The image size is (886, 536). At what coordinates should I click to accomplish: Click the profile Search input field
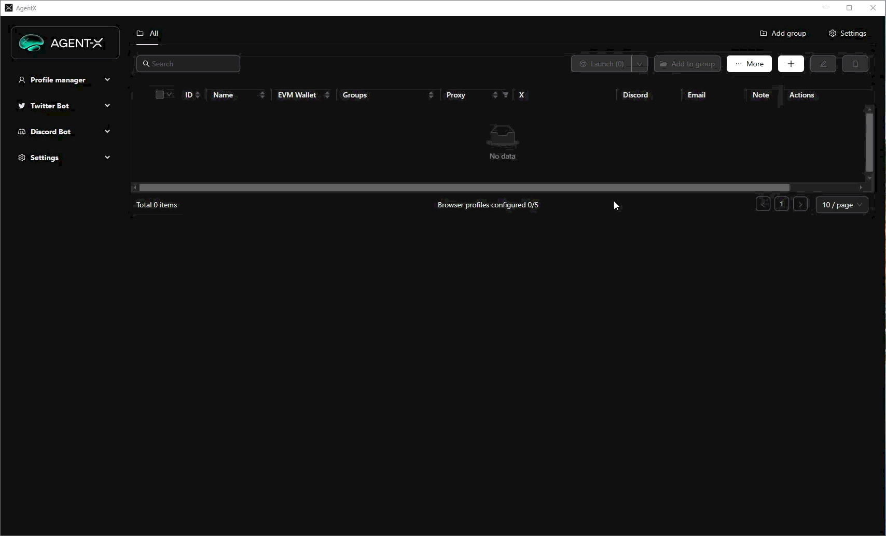click(188, 64)
